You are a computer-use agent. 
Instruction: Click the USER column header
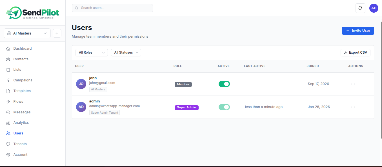79,66
